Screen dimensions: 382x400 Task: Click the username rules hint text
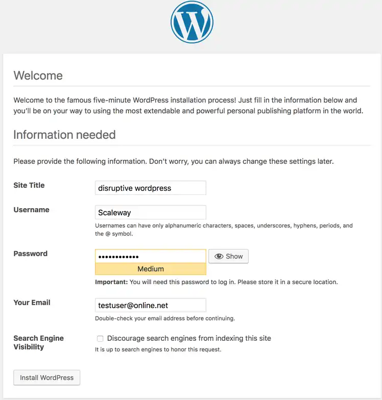tap(224, 230)
